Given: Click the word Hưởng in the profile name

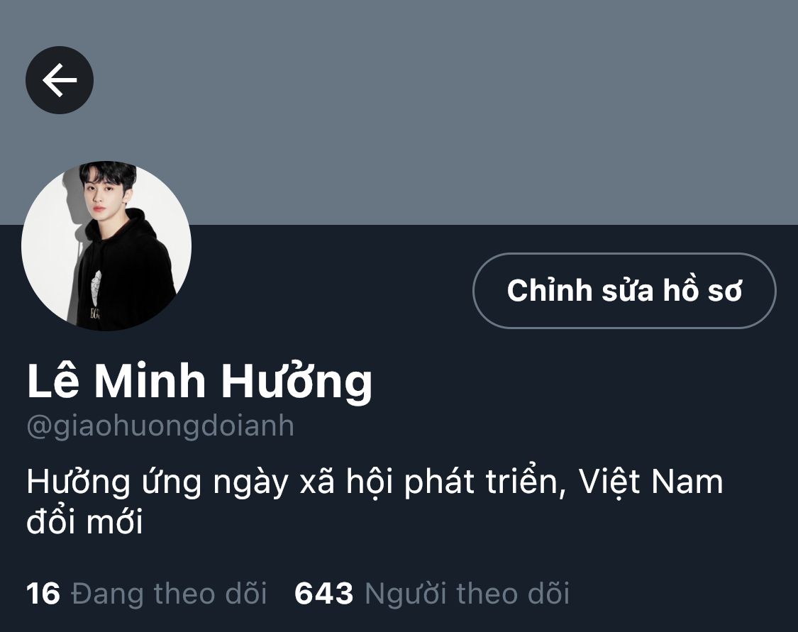Looking at the screenshot, I should pyautogui.click(x=297, y=381).
